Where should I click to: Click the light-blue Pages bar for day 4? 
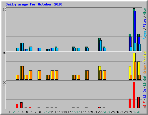[23, 47]
